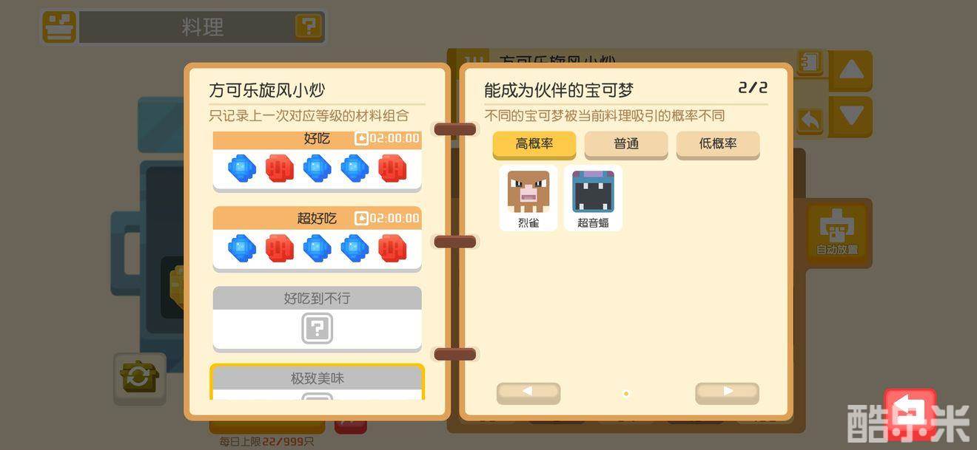Open the 低概率 tab
Image resolution: width=977 pixels, height=450 pixels.
coord(718,144)
